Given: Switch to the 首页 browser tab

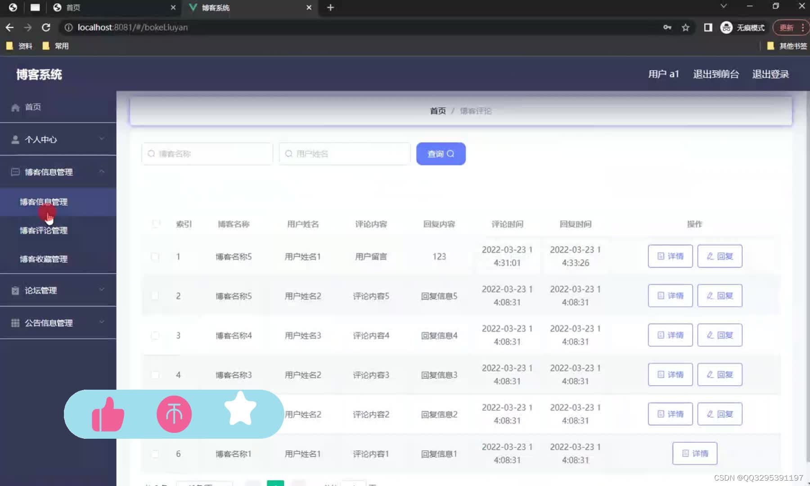Looking at the screenshot, I should click(x=112, y=8).
